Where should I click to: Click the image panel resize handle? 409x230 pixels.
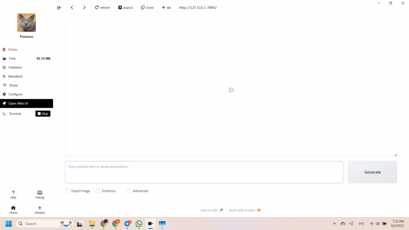pyautogui.click(x=395, y=155)
